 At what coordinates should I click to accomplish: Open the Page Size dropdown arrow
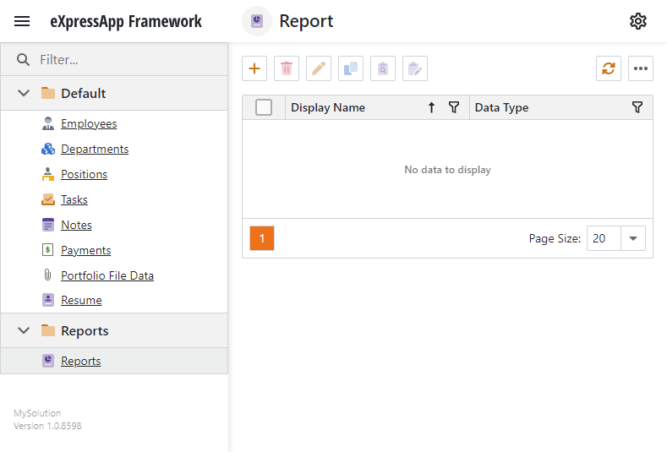[633, 238]
